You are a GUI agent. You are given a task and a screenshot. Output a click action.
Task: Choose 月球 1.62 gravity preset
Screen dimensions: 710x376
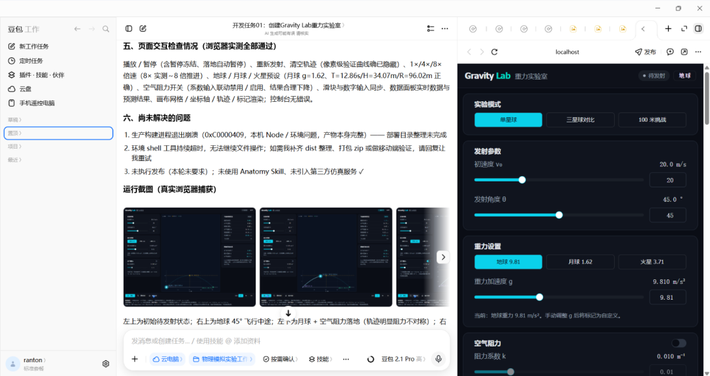(580, 262)
